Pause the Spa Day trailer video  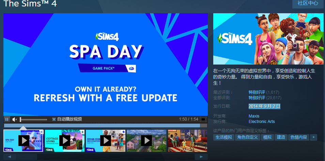(7, 119)
